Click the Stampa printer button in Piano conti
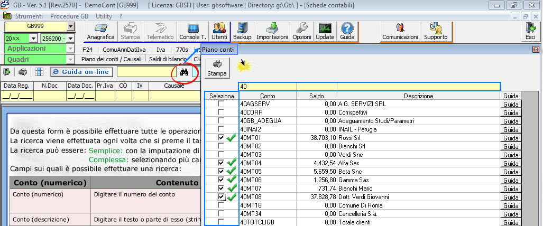543x226 pixels. tap(217, 68)
